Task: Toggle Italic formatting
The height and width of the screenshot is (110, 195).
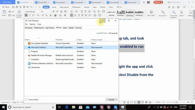Action: (x=30, y=15)
